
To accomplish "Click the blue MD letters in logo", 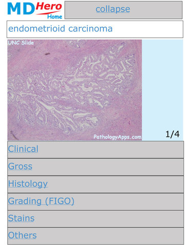I will click(21, 9).
